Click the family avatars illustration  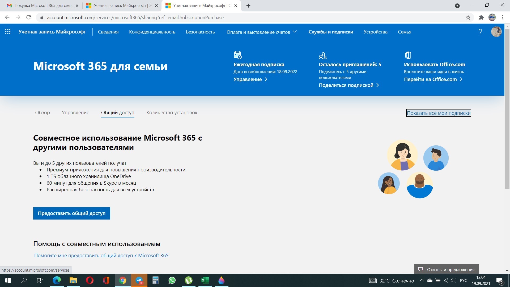413,169
